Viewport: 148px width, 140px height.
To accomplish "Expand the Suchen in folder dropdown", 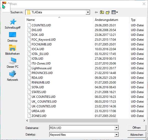I will point(88,12).
